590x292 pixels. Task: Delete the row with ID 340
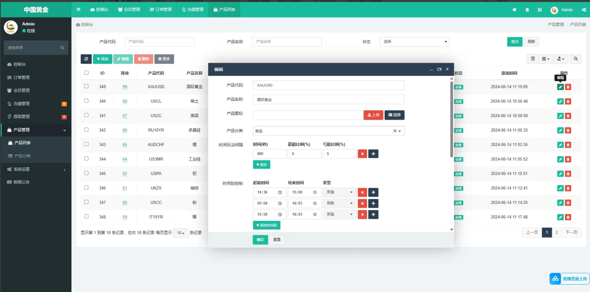pyautogui.click(x=568, y=101)
